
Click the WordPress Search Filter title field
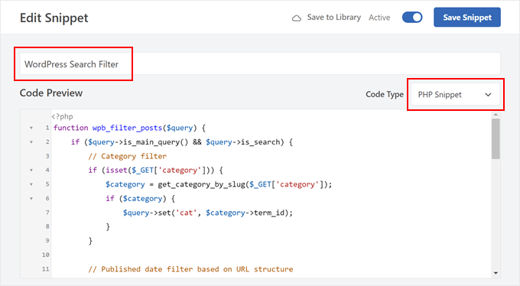click(260, 63)
